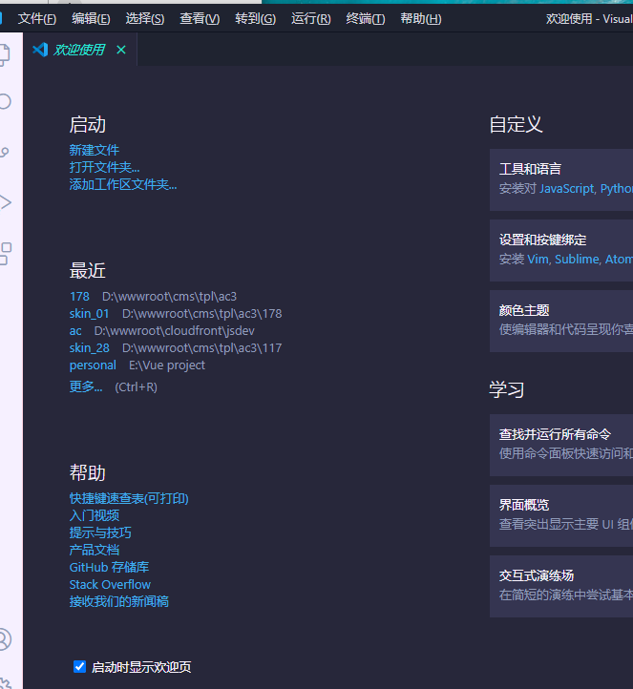Click the 新建文件 link

(x=95, y=150)
